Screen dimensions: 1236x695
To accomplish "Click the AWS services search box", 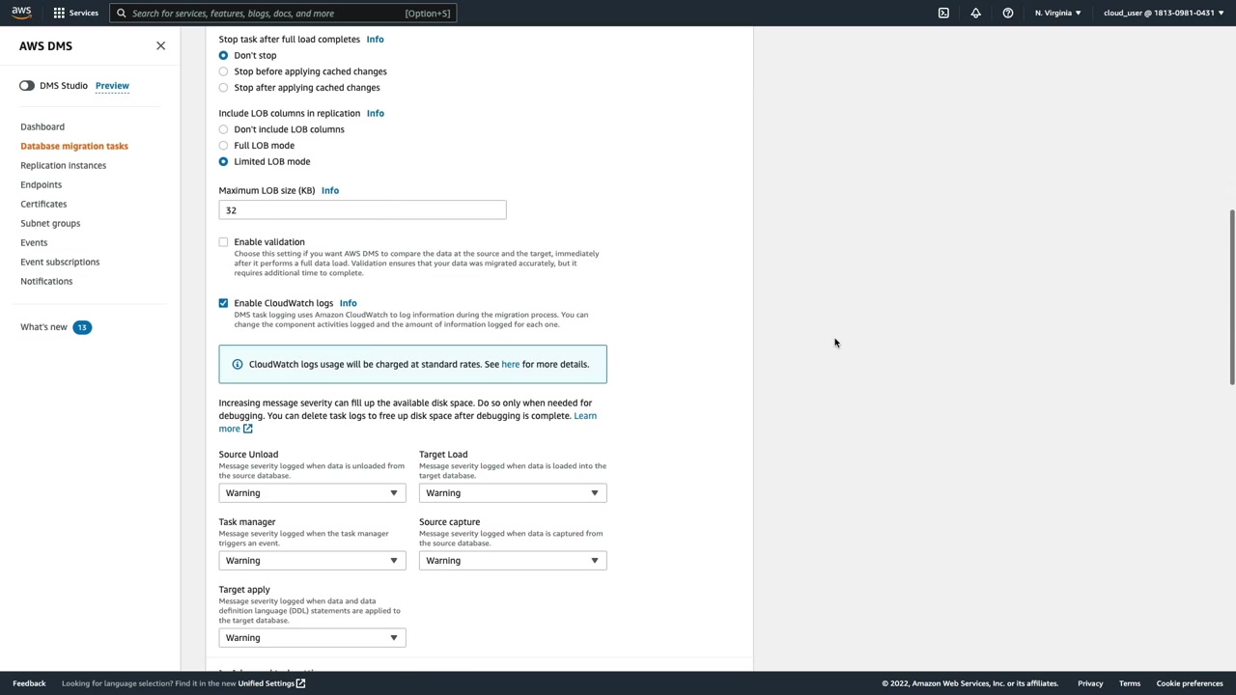I will pyautogui.click(x=283, y=14).
